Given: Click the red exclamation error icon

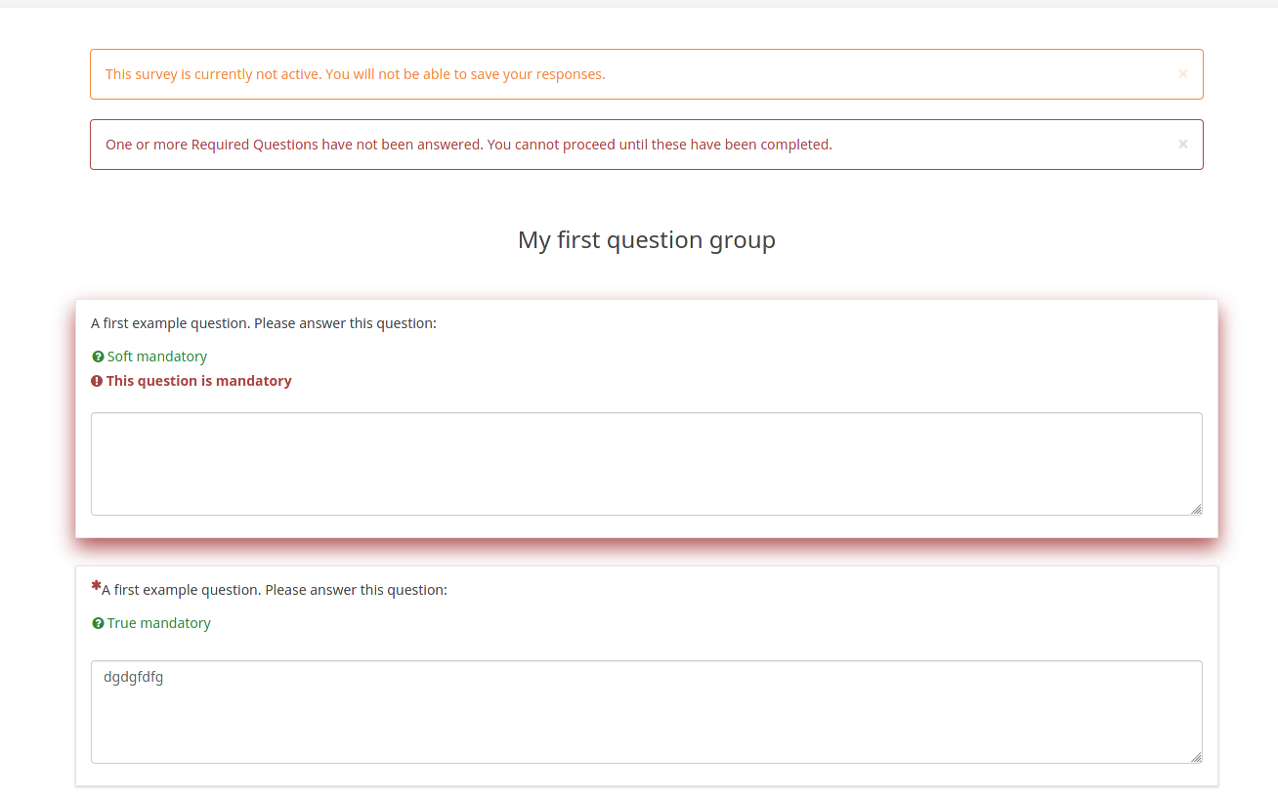Looking at the screenshot, I should pos(97,382).
